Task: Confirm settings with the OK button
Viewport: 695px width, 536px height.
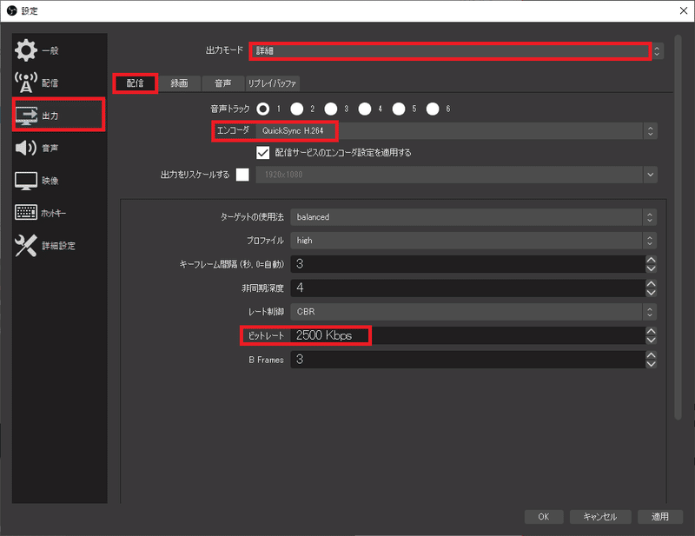Action: click(544, 517)
